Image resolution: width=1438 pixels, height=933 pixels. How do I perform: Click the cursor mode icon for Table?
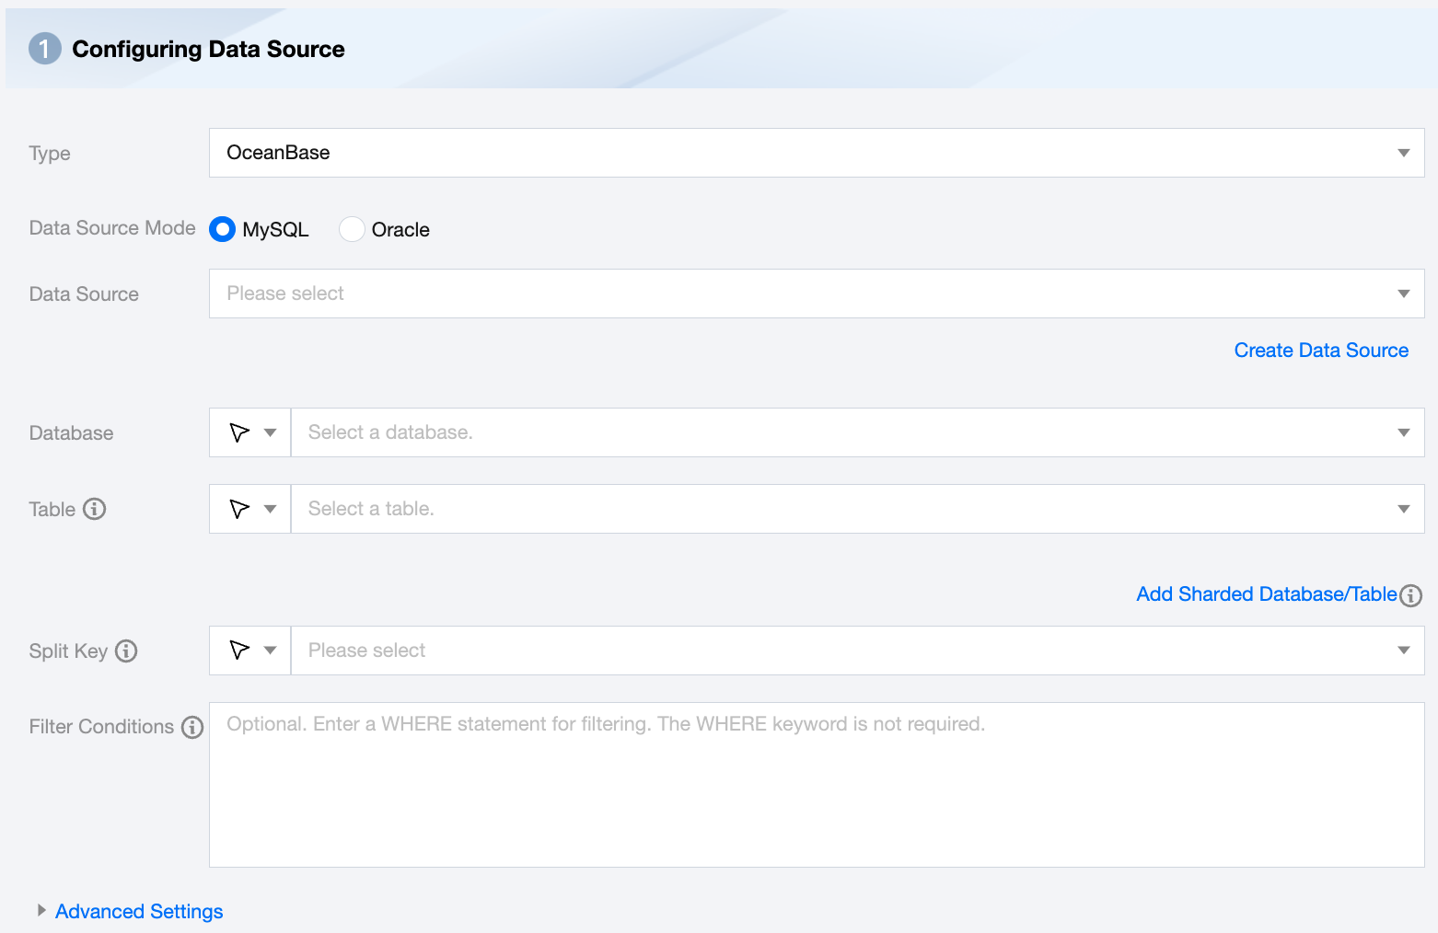[x=239, y=509]
